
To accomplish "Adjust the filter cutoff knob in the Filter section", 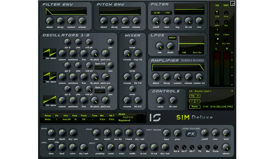I will click(156, 21).
